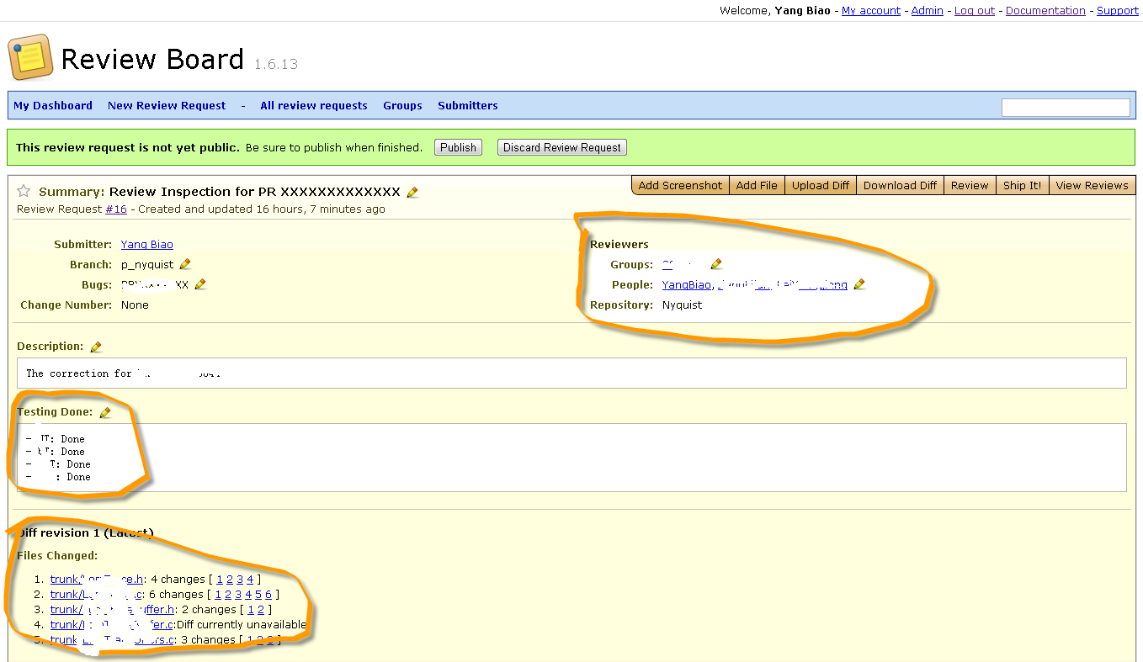Click the Testing Done text area
This screenshot has width=1143, height=662.
(x=571, y=458)
